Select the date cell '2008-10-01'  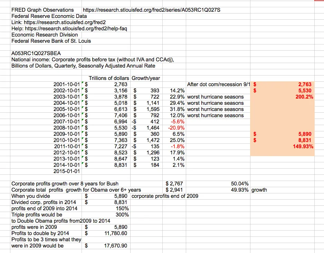pos(67,128)
